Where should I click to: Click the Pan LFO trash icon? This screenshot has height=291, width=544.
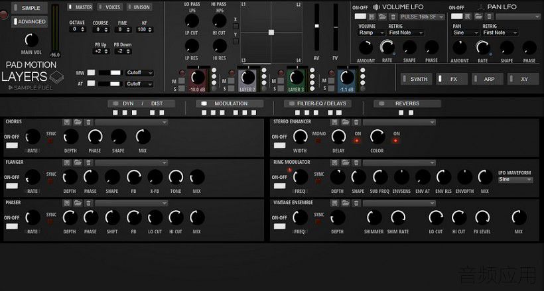click(x=489, y=17)
